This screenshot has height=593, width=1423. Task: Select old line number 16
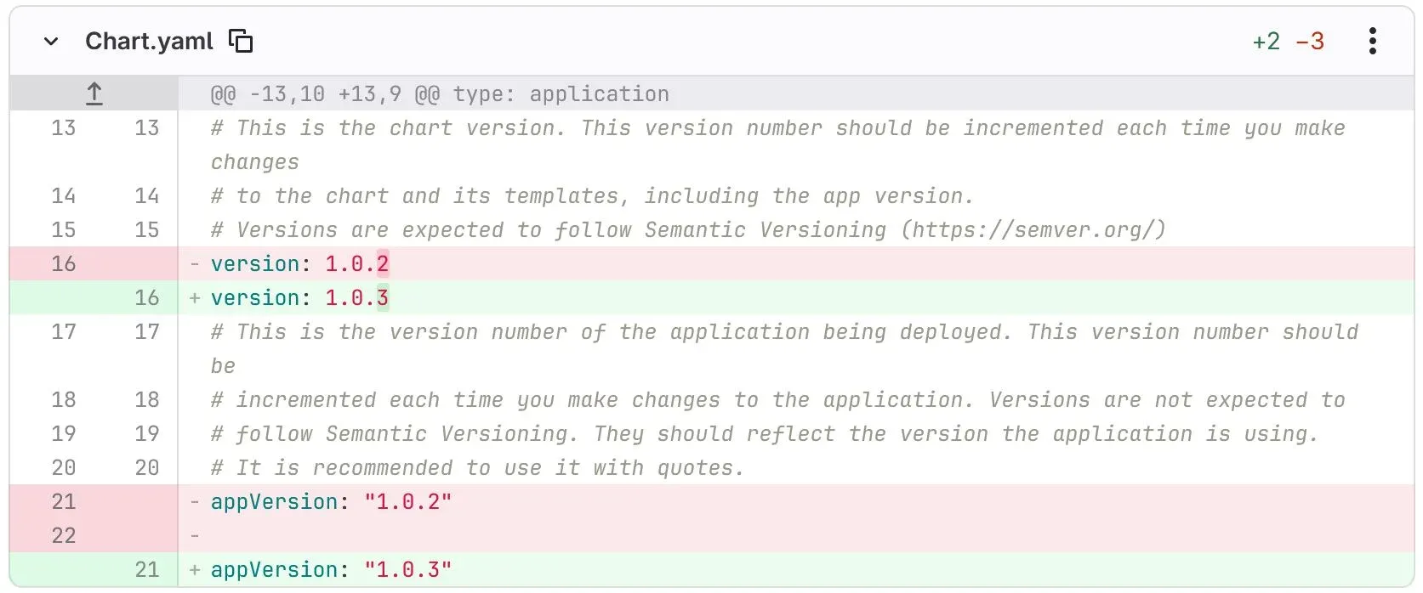pyautogui.click(x=63, y=263)
